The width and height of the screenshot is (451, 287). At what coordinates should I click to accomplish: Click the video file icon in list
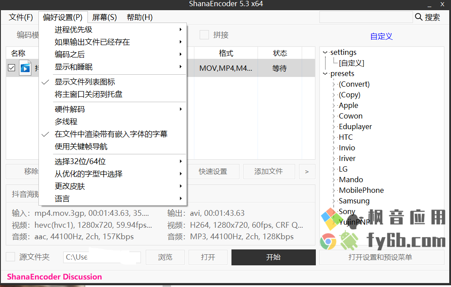click(x=25, y=68)
